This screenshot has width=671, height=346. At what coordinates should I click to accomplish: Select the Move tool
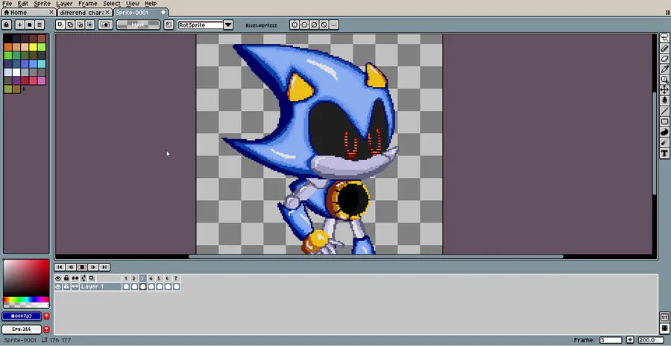point(664,90)
